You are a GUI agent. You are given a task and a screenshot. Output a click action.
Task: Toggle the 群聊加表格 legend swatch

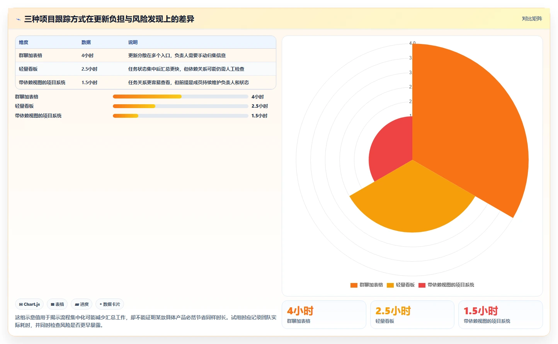pyautogui.click(x=354, y=285)
